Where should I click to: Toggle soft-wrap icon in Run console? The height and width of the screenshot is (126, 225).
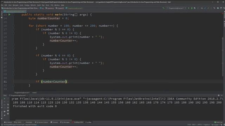click(8, 105)
